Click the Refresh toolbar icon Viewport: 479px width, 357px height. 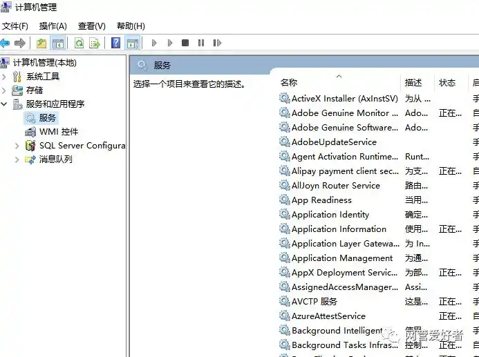point(79,44)
